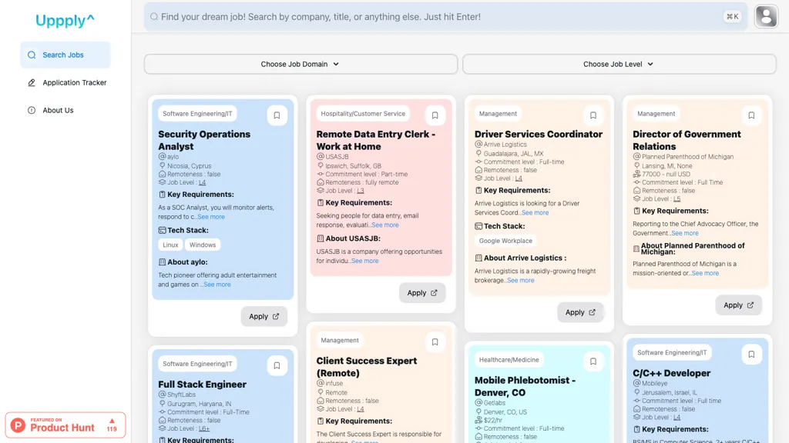Apply to Remote Data Entry Clerk job
This screenshot has height=443, width=789.
(421, 293)
